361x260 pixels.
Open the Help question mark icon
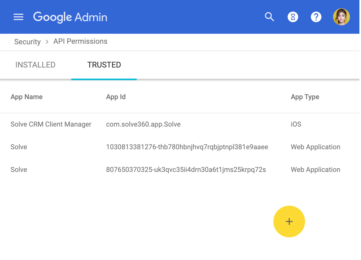[x=316, y=17]
